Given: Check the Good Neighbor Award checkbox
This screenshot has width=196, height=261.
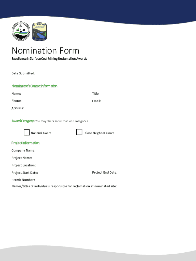Looking at the screenshot, I should 79,132.
